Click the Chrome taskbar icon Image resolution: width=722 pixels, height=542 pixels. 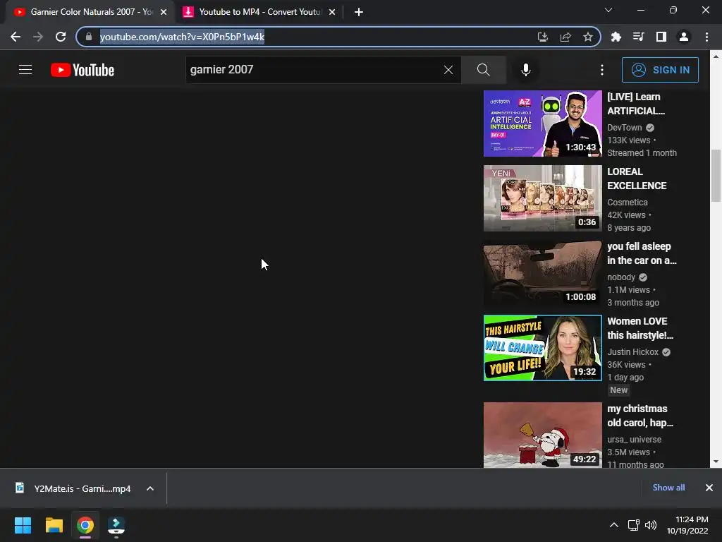[85, 525]
